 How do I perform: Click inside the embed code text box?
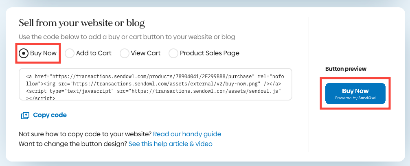[155, 84]
